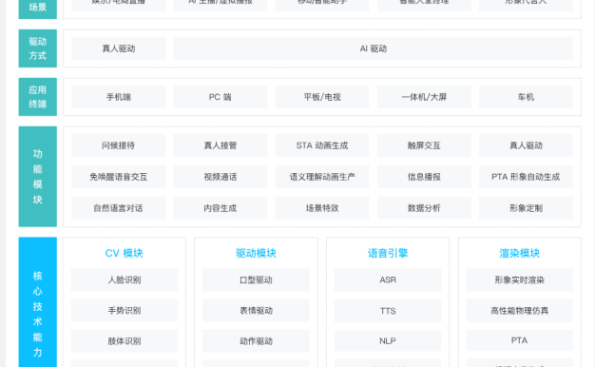Select the 真人接管 module
The image size is (595, 367).
(x=221, y=145)
